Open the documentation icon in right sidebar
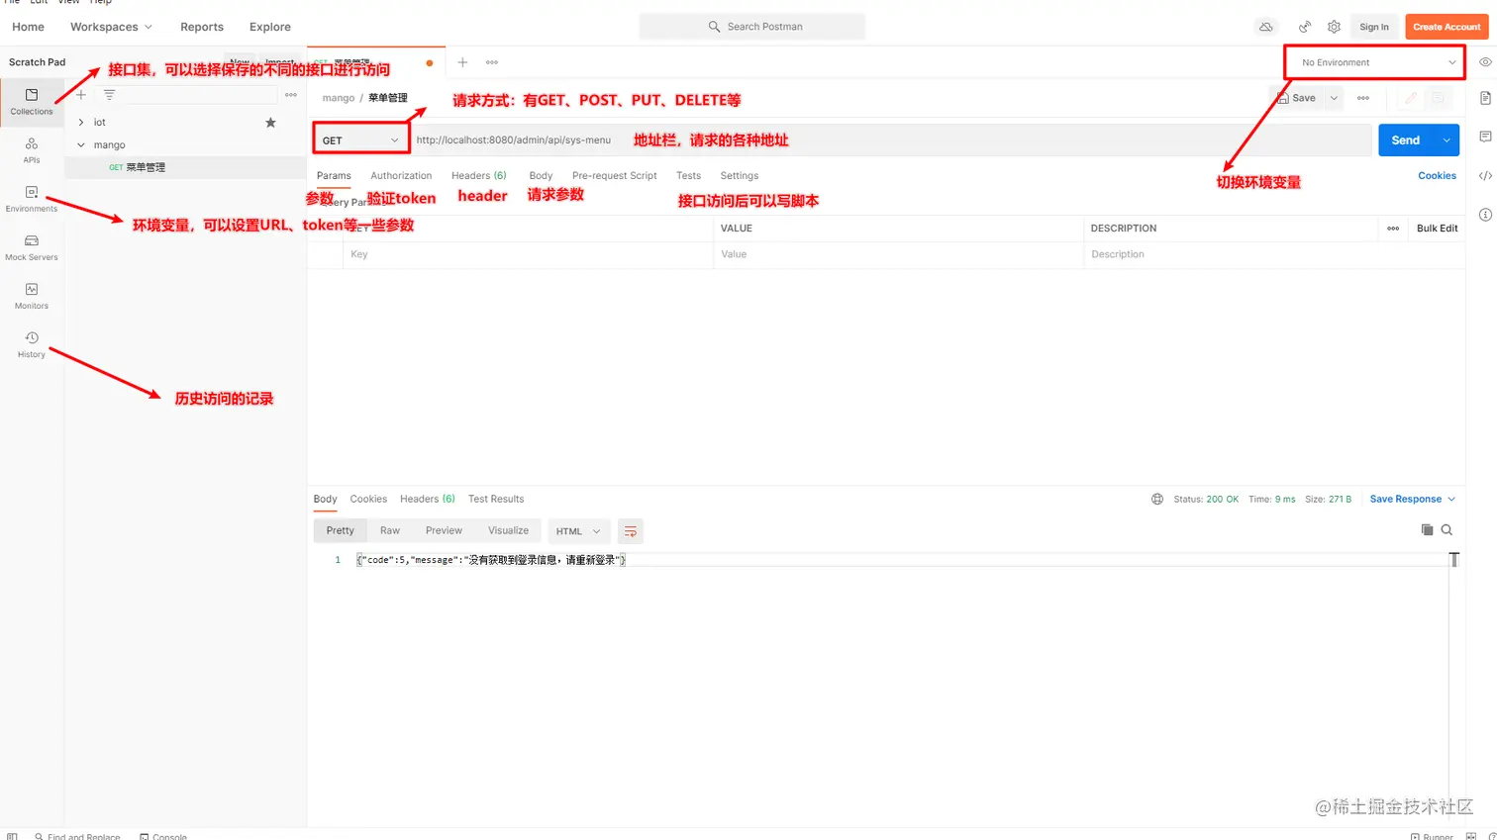Image resolution: width=1497 pixels, height=840 pixels. [1485, 98]
